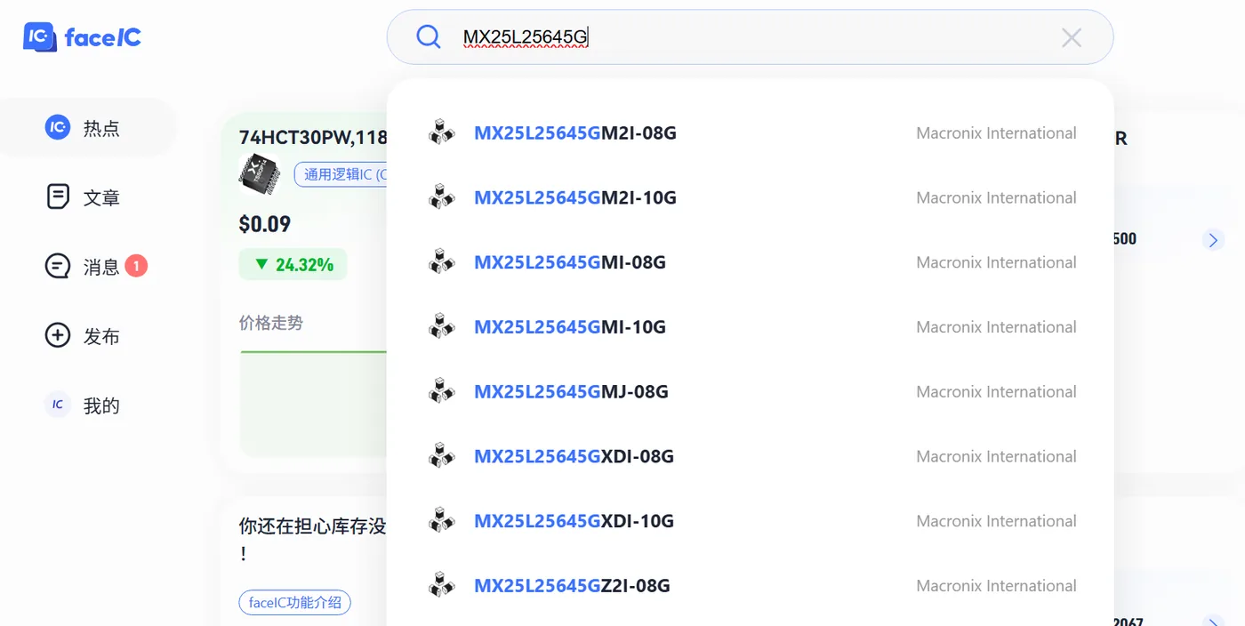Focus the MX25L25645G search input
The height and width of the screenshot is (626, 1245).
click(x=750, y=37)
